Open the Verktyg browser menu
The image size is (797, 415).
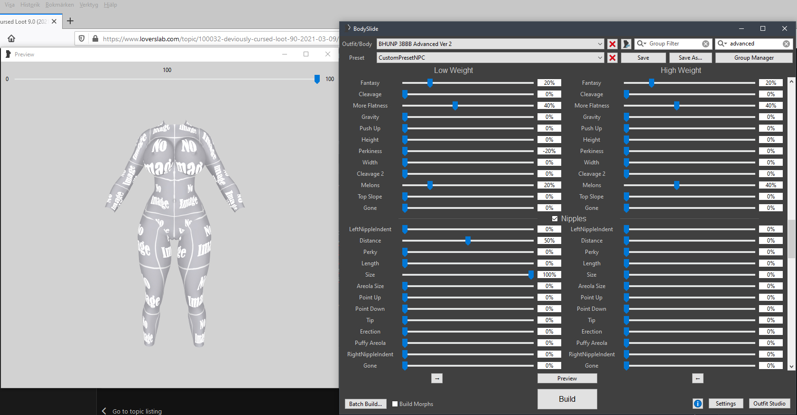tap(89, 5)
